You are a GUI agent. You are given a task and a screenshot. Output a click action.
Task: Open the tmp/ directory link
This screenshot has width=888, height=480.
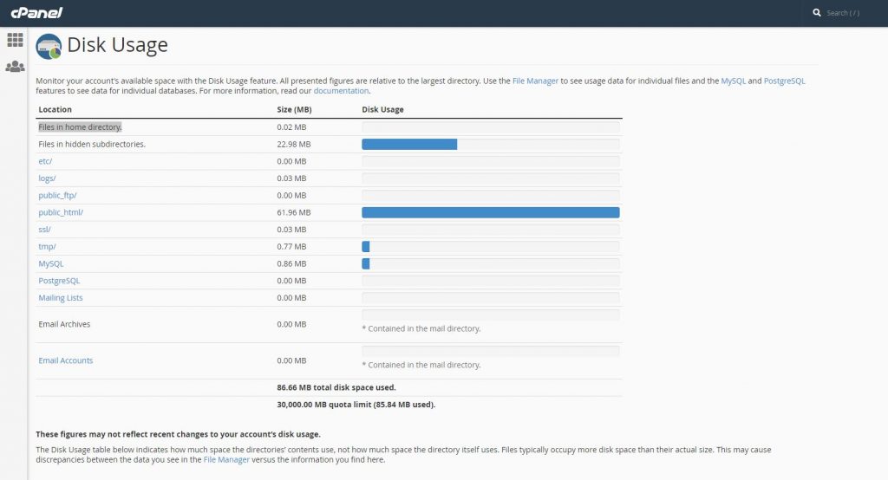[x=47, y=247]
